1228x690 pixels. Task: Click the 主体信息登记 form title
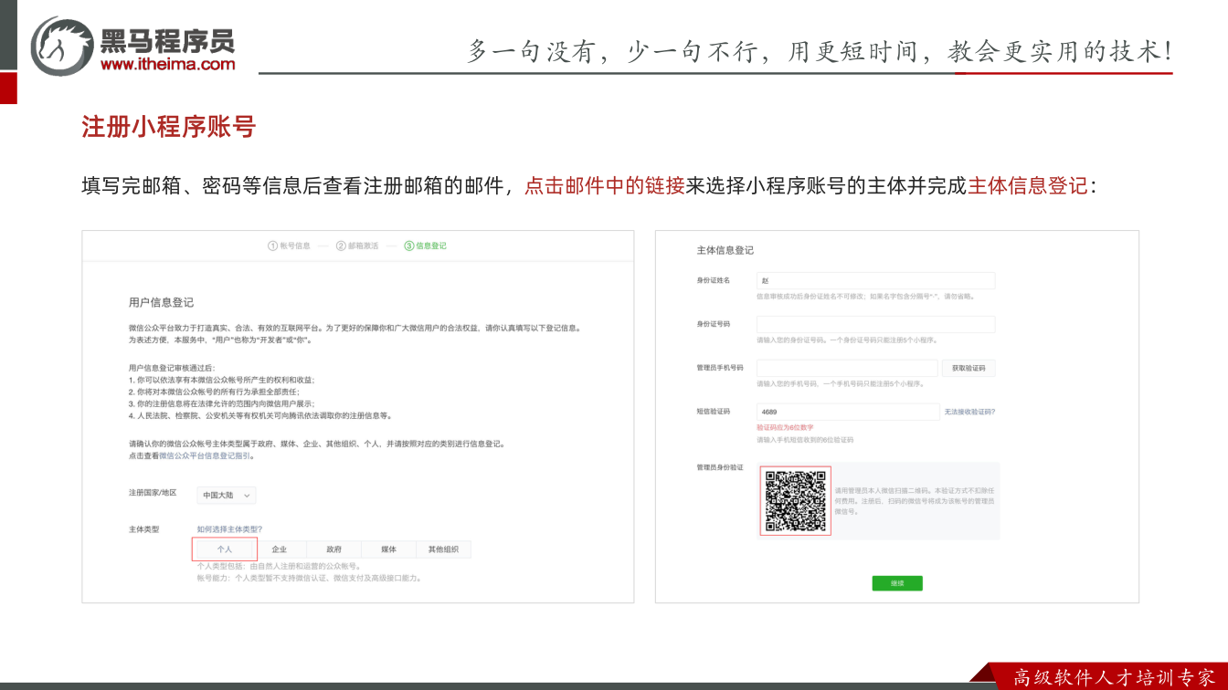(x=725, y=250)
